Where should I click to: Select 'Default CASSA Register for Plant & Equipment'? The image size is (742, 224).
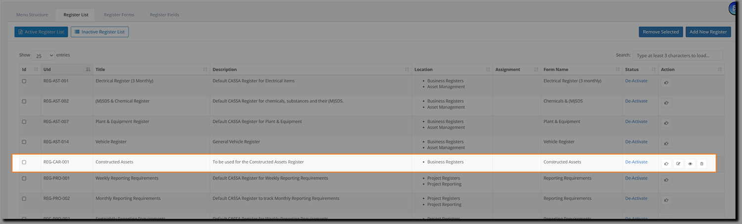[257, 121]
